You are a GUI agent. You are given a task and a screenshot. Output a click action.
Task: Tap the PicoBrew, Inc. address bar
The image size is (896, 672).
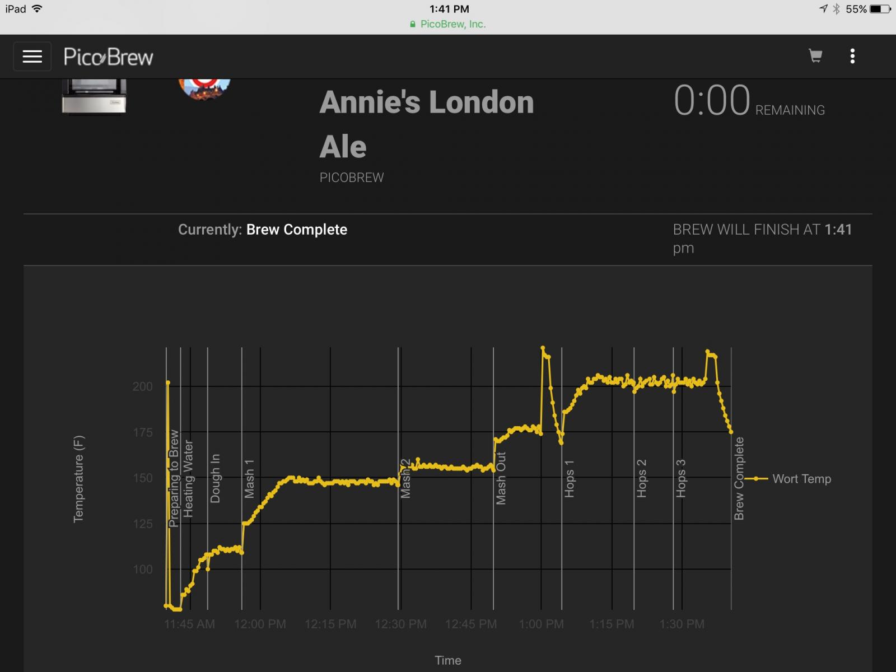tap(448, 24)
